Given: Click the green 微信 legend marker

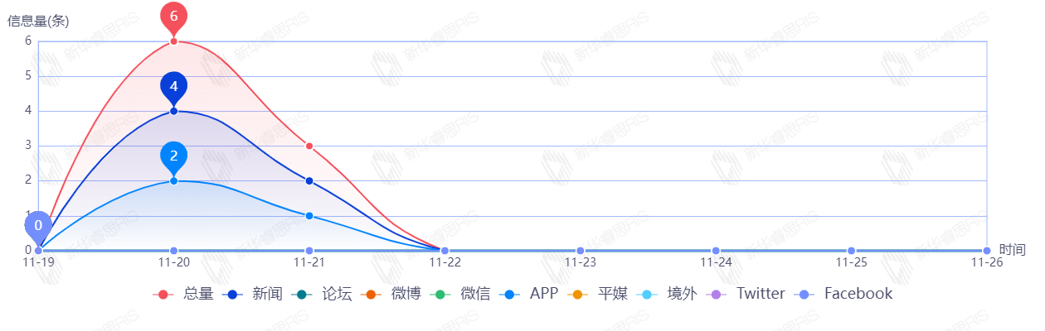Looking at the screenshot, I should tap(463, 294).
